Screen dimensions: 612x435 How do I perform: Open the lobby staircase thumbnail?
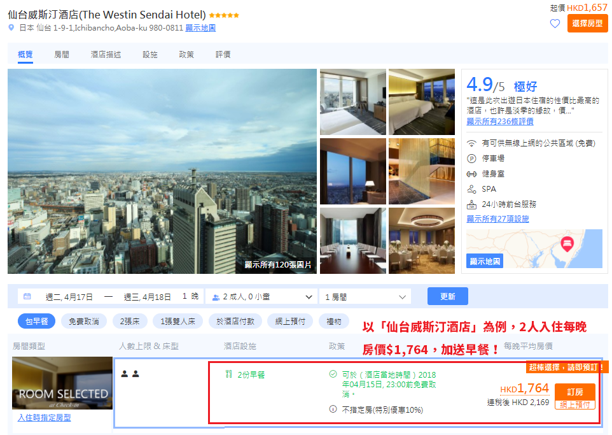pyautogui.click(x=422, y=171)
